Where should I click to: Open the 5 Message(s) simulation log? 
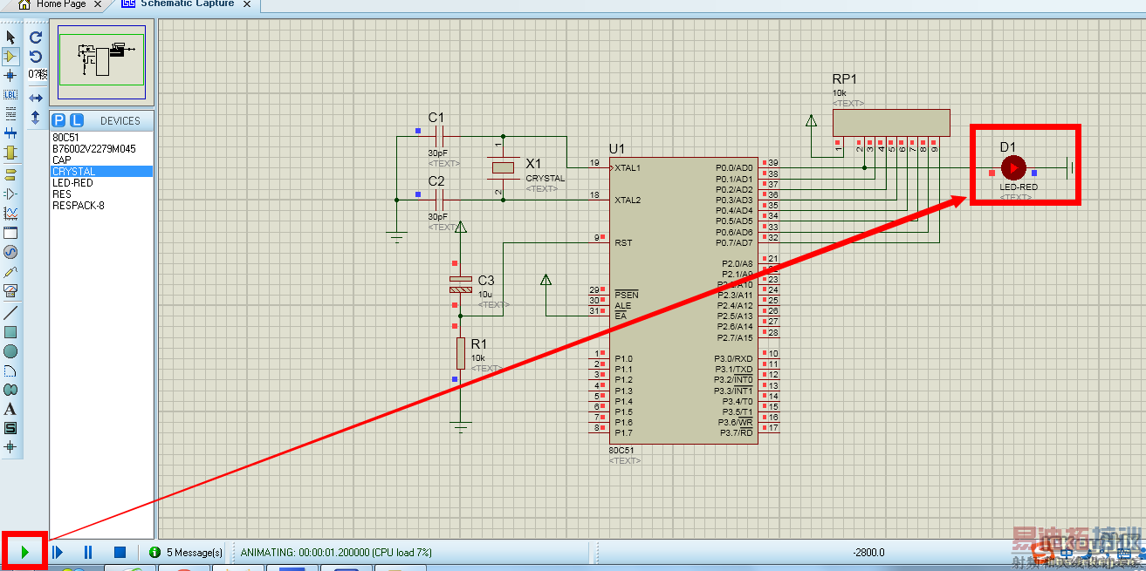coord(186,552)
